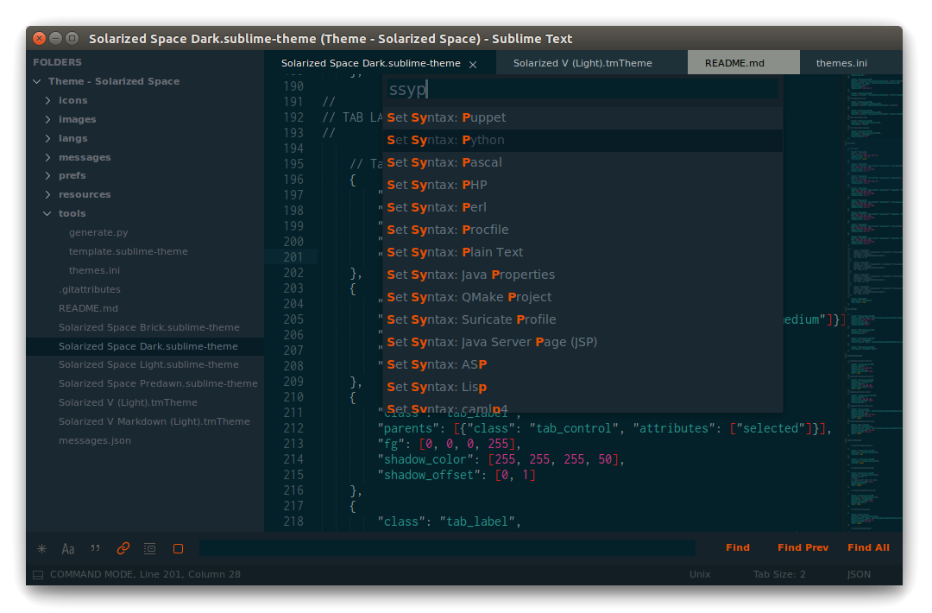Expand the resources folder
The image size is (932, 613).
[47, 194]
